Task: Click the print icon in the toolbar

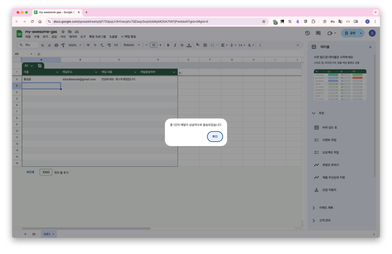Action: click(56, 45)
